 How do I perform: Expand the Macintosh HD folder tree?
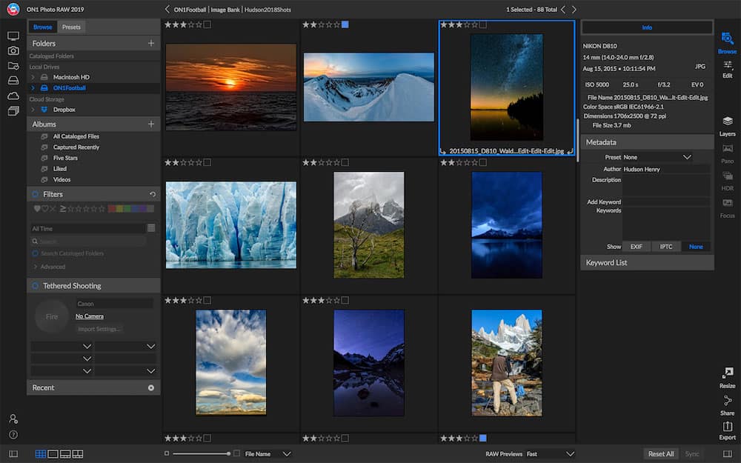pyautogui.click(x=33, y=77)
